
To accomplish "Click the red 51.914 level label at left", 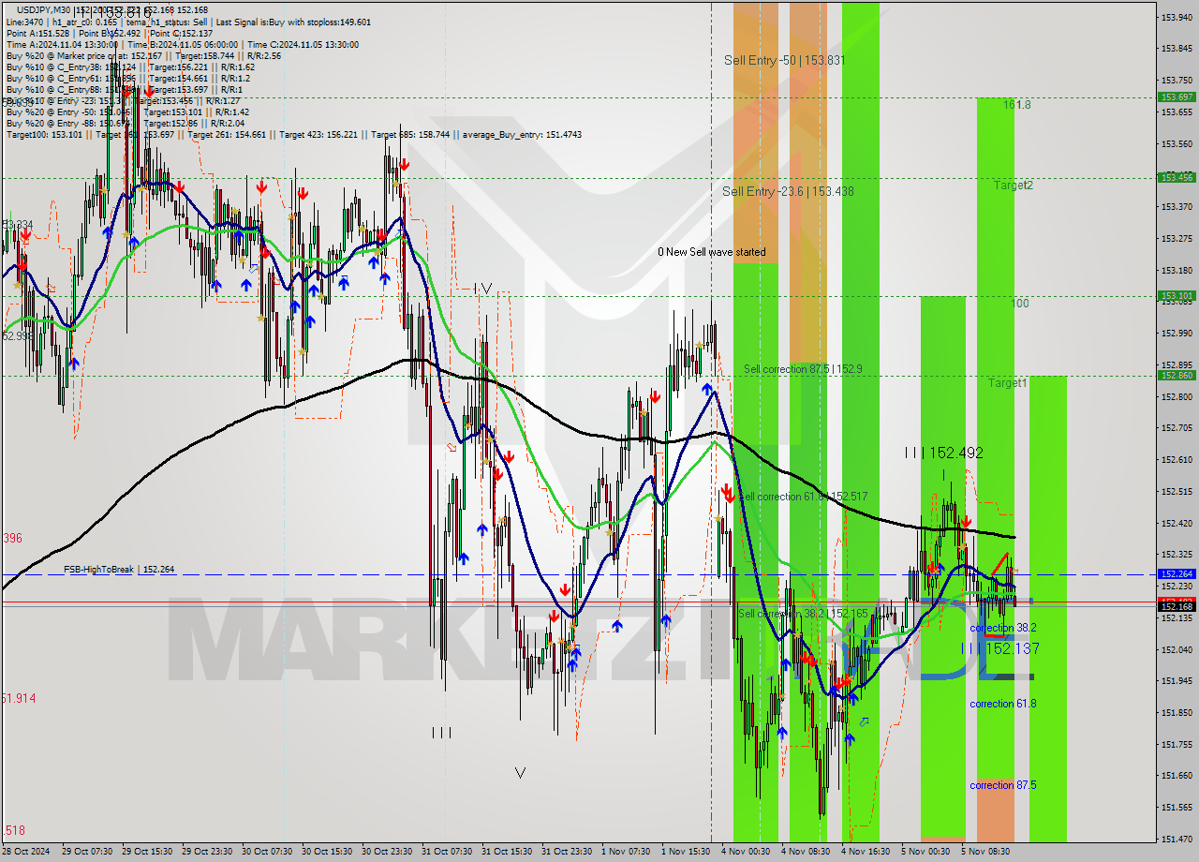I will 19,698.
